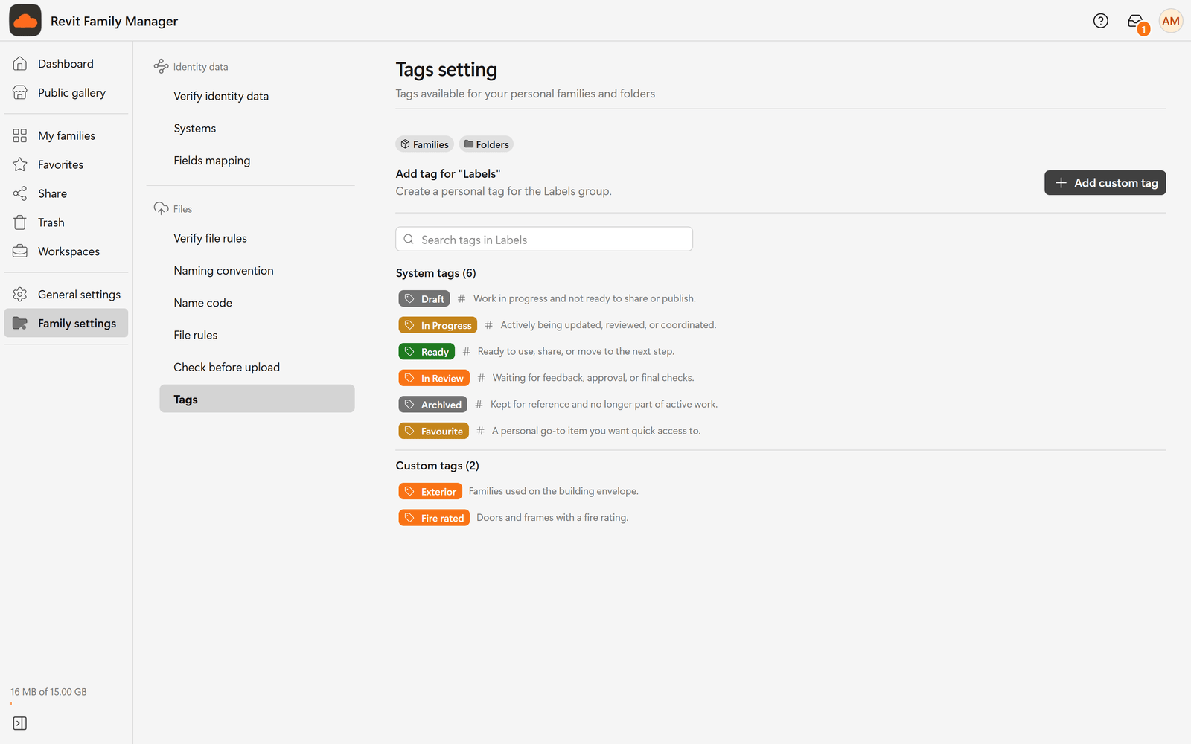
Task: Open Public gallery
Action: click(x=66, y=92)
